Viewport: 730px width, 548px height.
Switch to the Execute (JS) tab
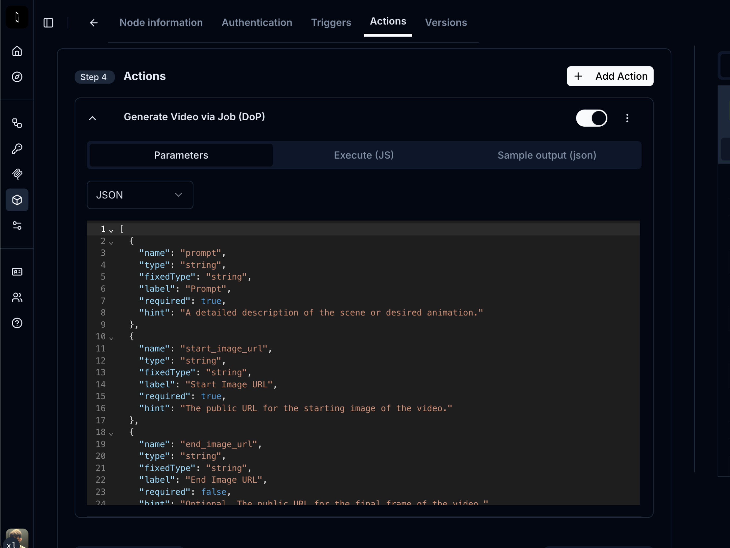click(364, 155)
